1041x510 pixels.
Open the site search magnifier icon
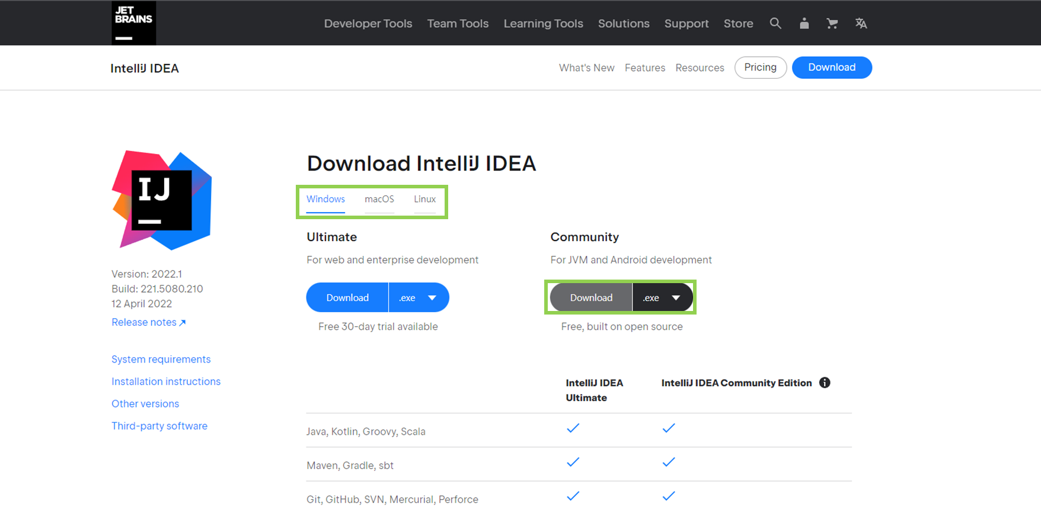pyautogui.click(x=775, y=23)
